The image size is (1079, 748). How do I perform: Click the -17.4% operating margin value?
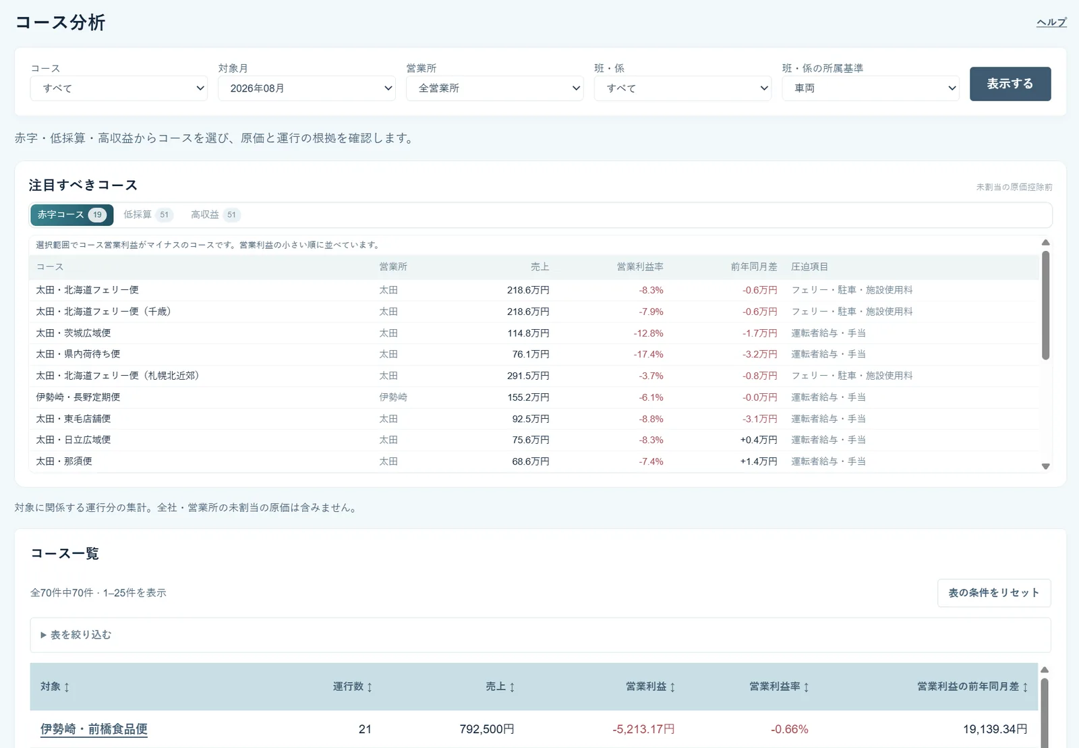coord(648,354)
